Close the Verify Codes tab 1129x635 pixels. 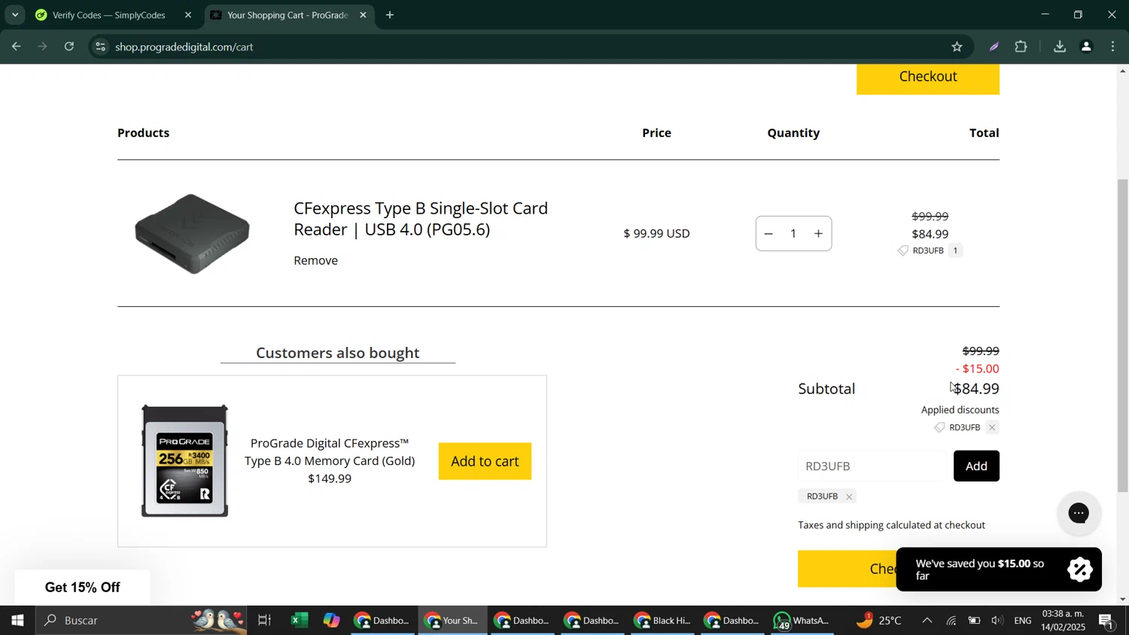tap(188, 15)
